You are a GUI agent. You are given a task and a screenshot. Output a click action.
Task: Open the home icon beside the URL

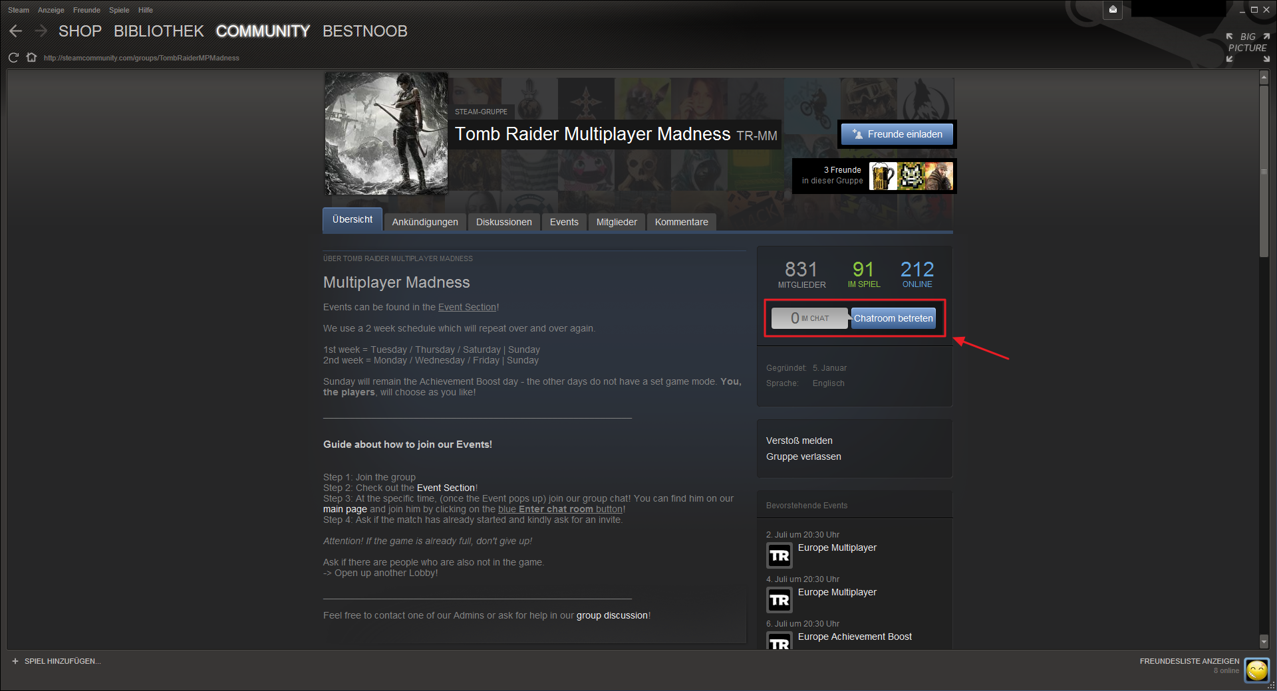(x=31, y=57)
